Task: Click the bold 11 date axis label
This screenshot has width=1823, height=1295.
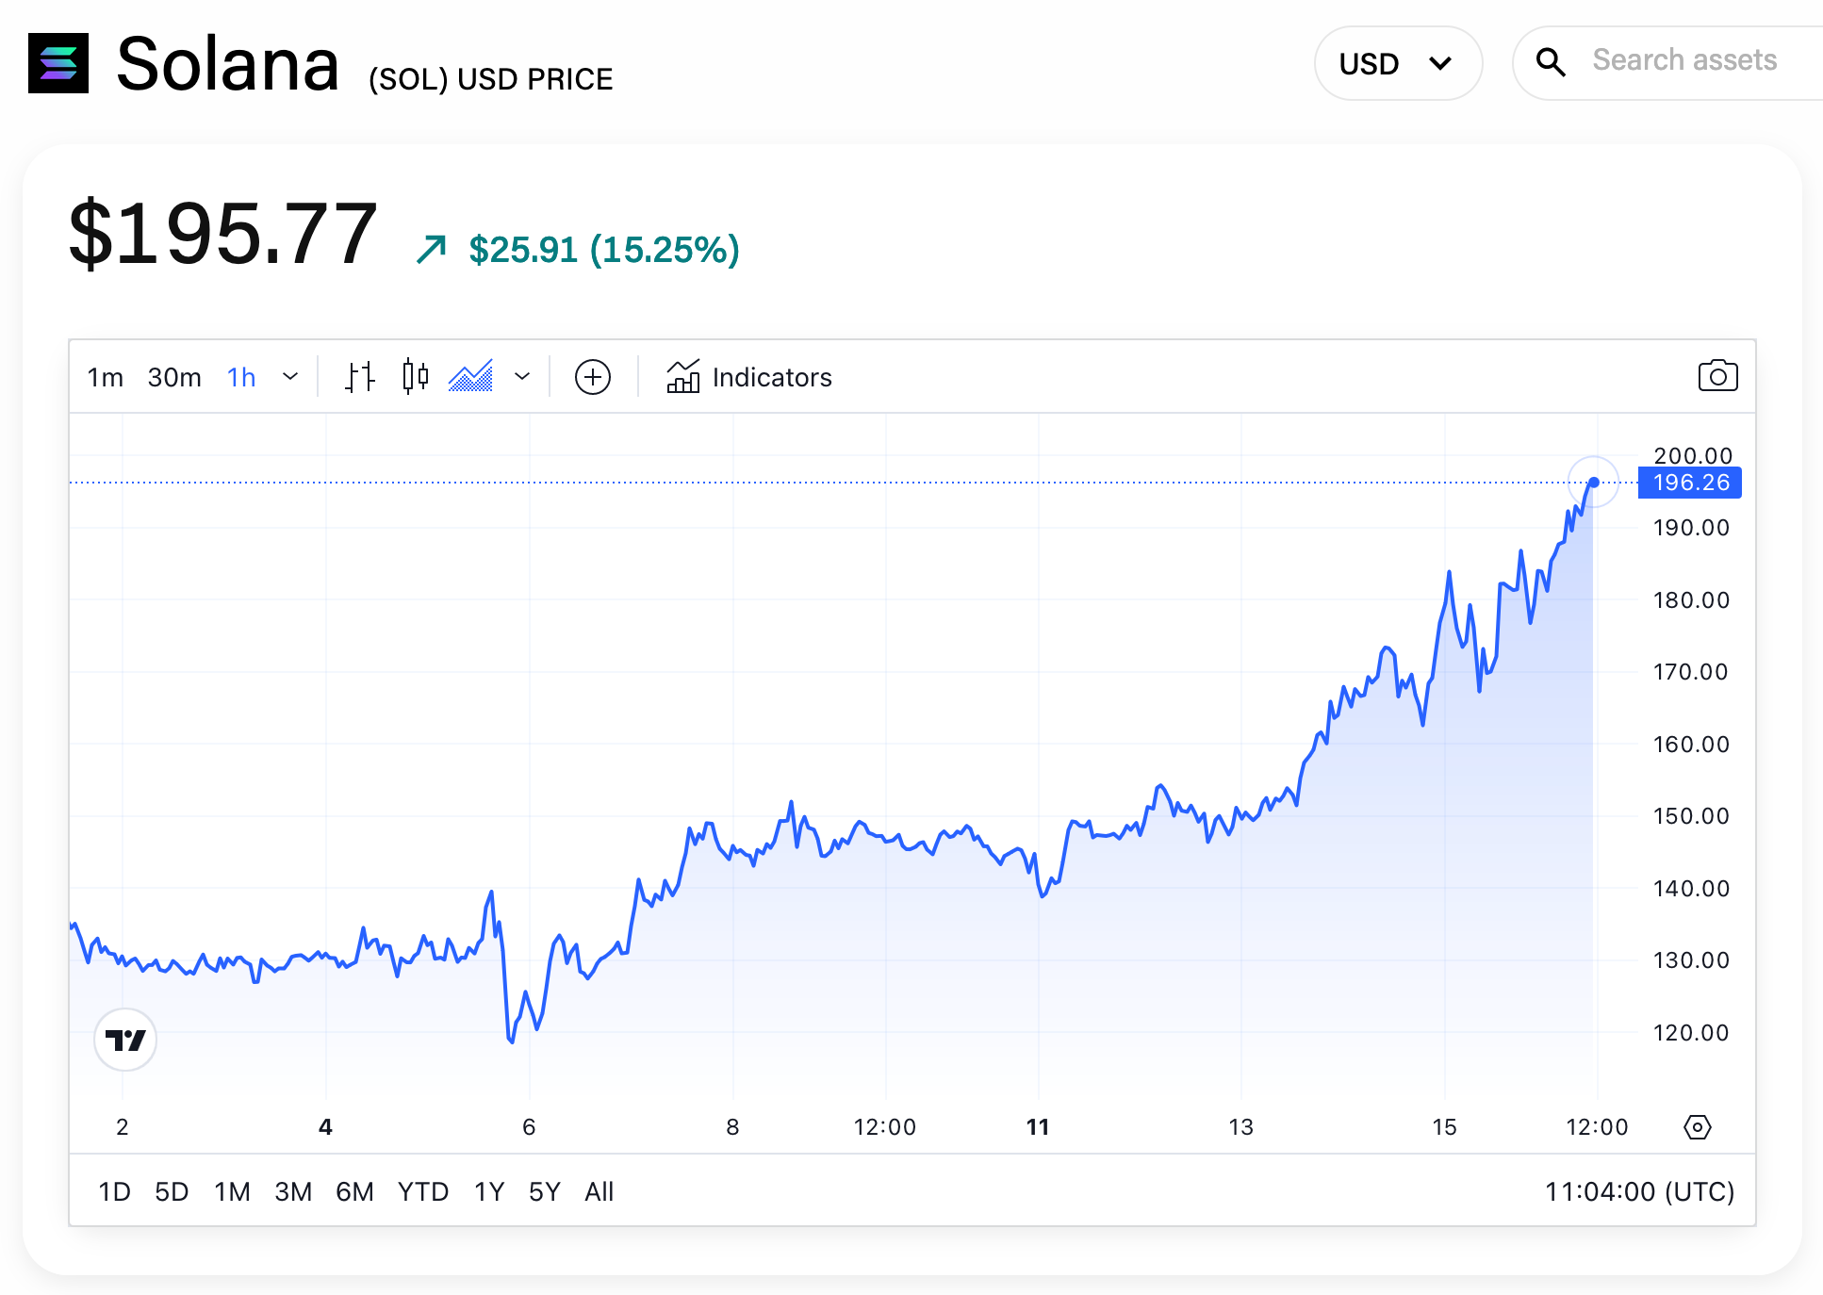Action: [x=1038, y=1126]
